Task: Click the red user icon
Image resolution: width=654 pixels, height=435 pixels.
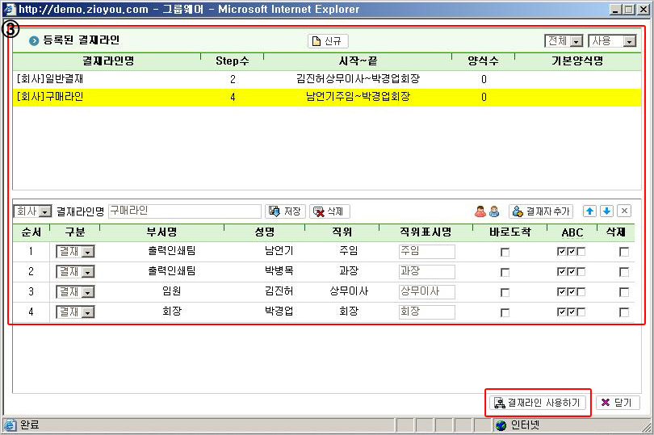Action: pyautogui.click(x=480, y=211)
